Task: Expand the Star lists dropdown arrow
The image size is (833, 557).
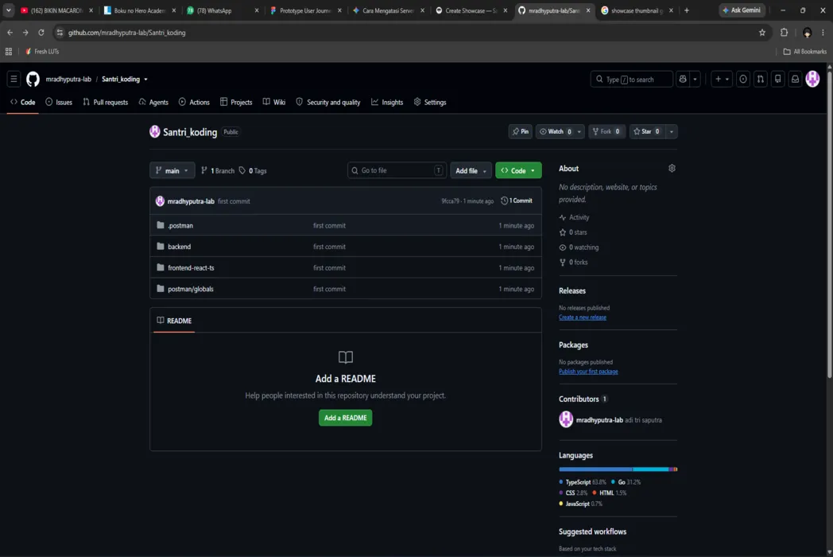Action: click(671, 131)
